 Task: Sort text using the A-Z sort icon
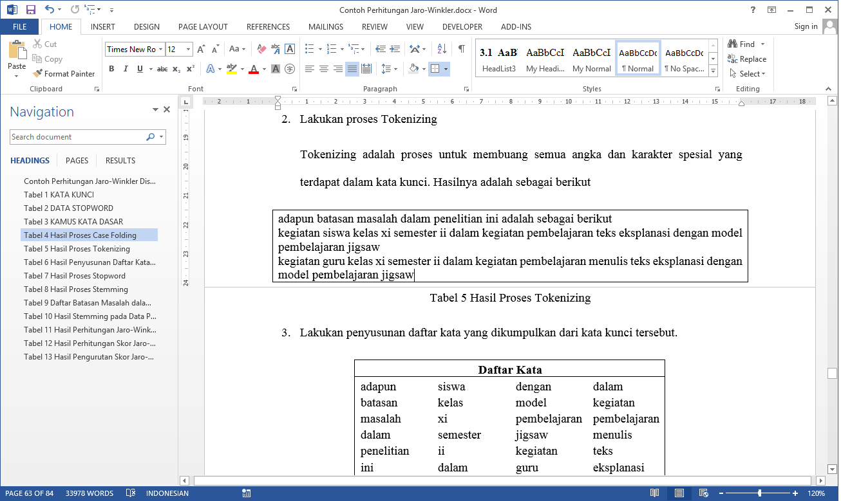[x=442, y=49]
